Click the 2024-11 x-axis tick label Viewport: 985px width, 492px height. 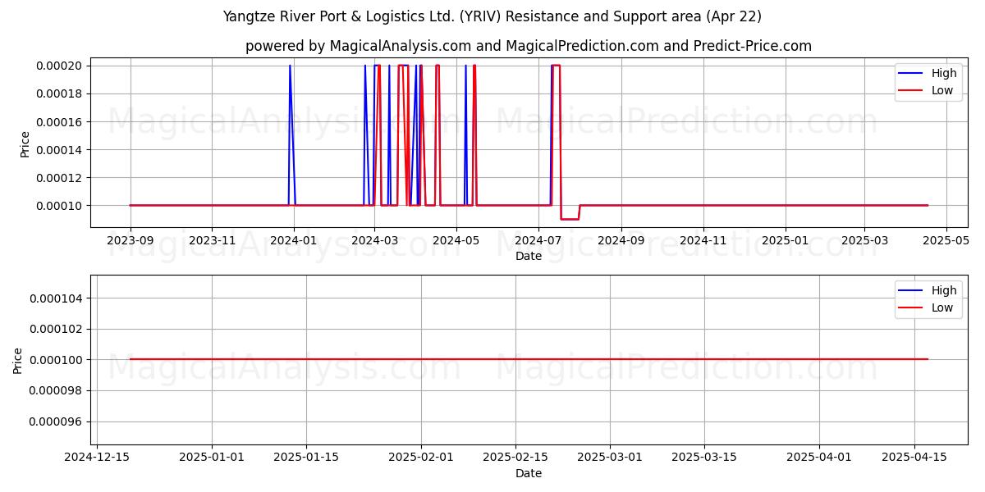(703, 240)
